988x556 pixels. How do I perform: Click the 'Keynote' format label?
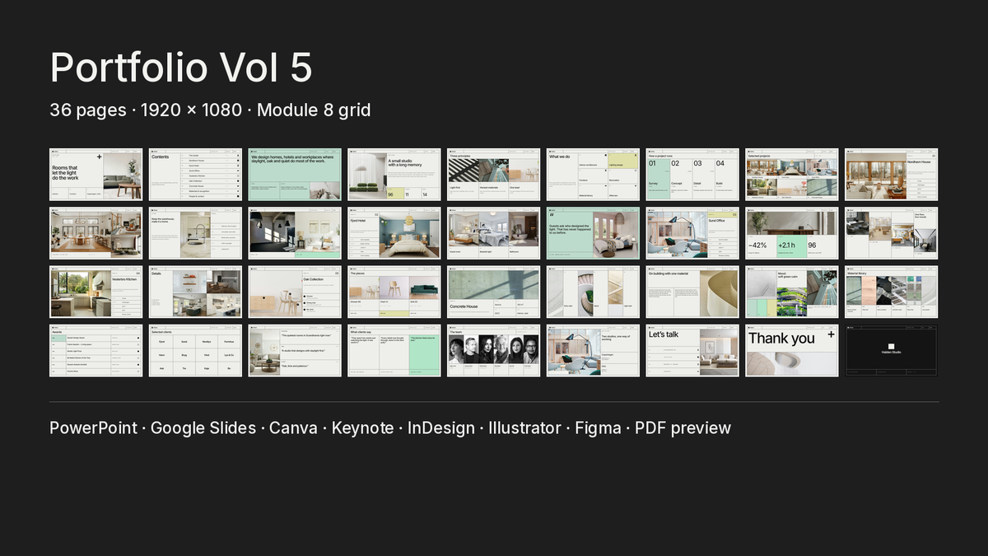point(362,428)
